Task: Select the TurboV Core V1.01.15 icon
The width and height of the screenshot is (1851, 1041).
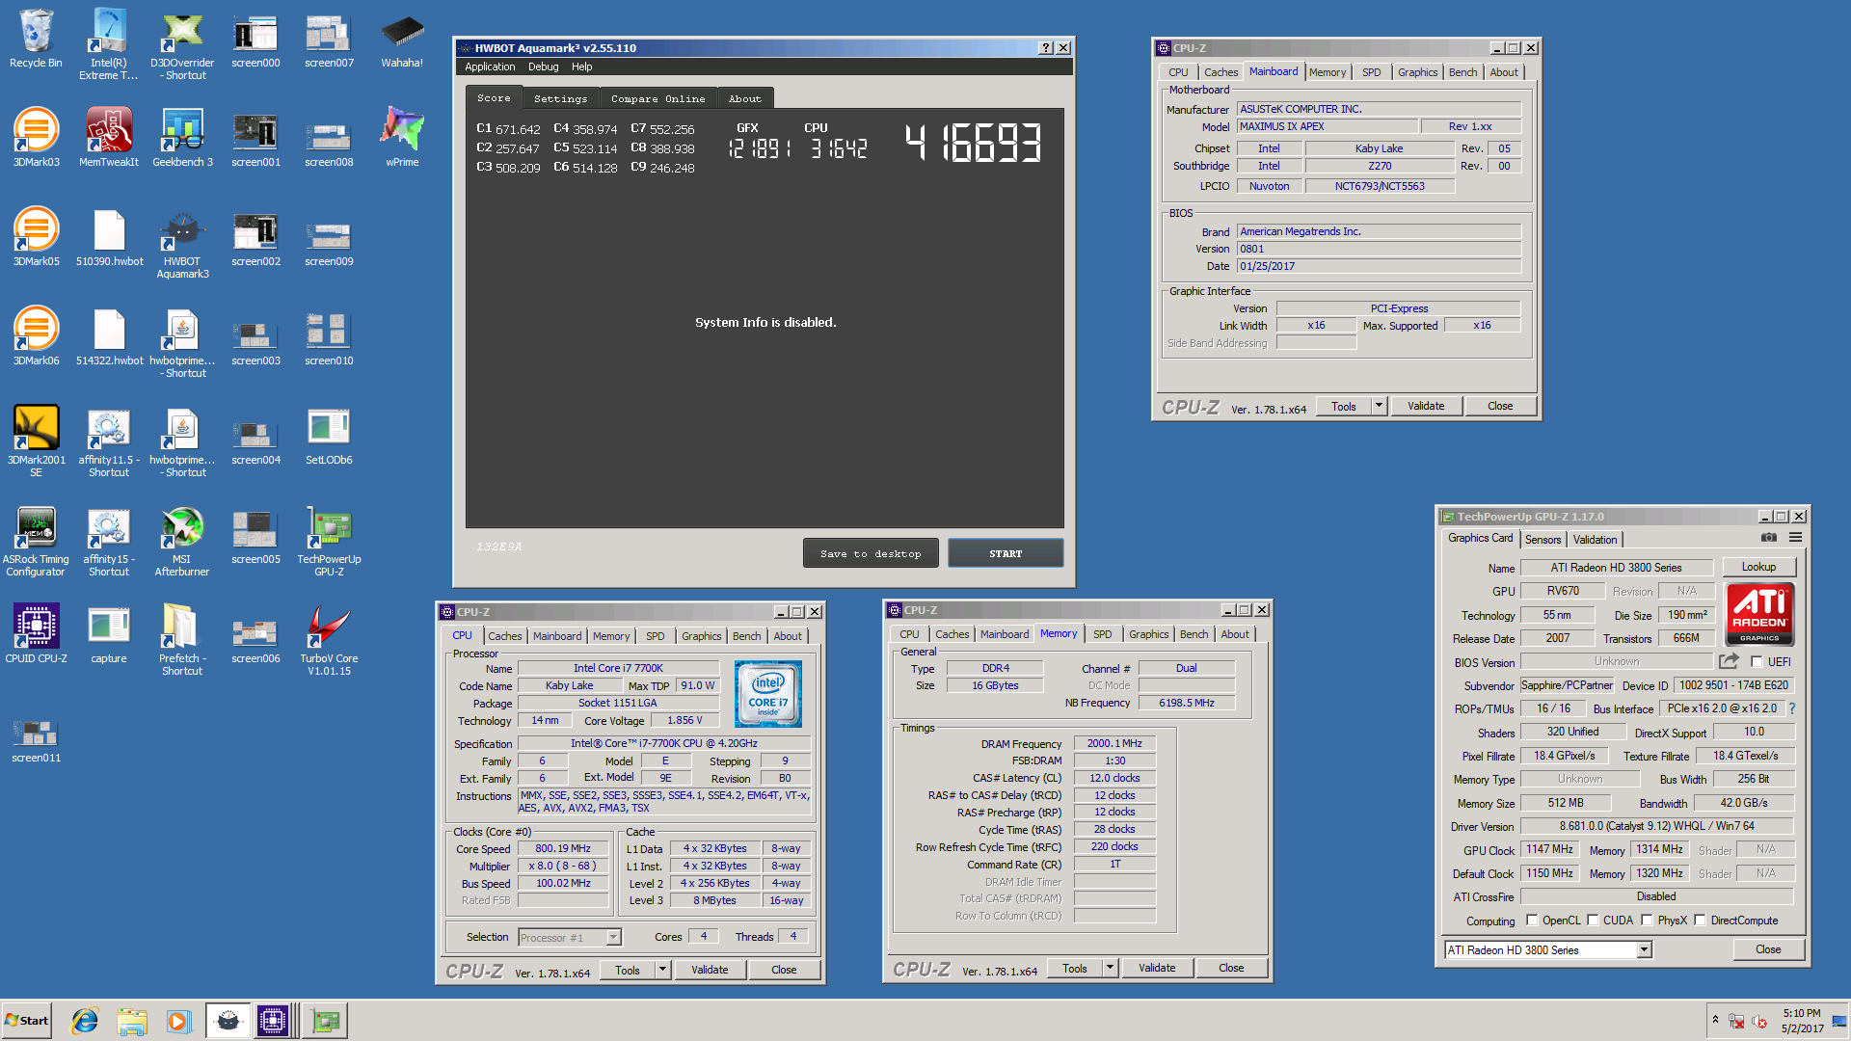Action: 329,639
